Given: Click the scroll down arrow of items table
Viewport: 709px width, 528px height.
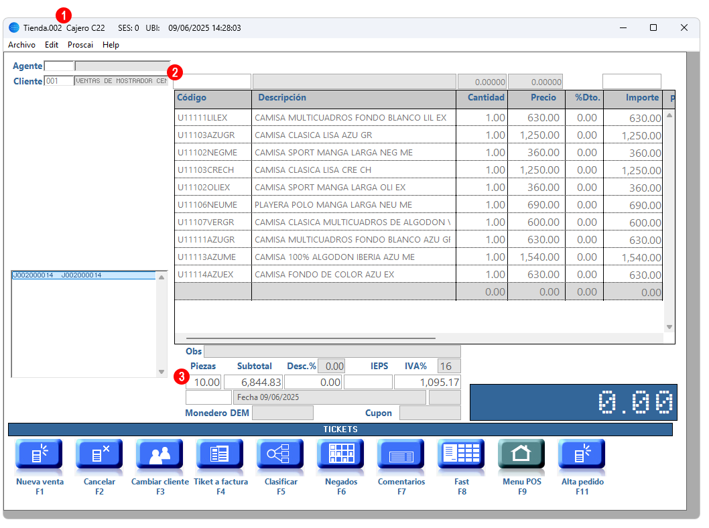Looking at the screenshot, I should click(669, 327).
